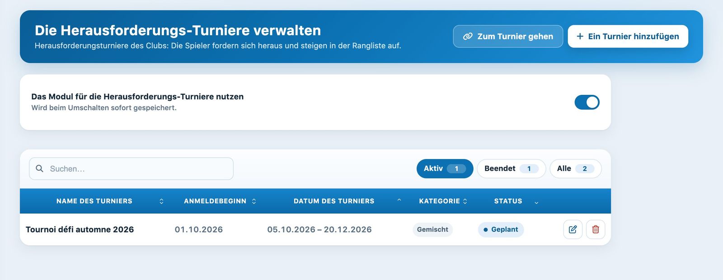
Task: Click the Gemischt category badge
Action: tap(432, 229)
